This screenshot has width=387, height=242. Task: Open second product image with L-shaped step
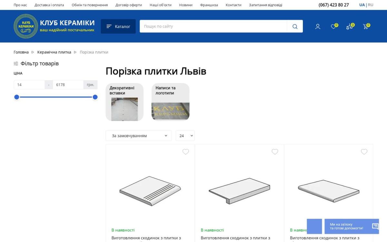239,191
